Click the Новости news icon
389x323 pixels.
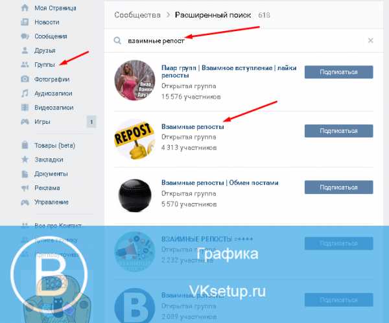pos(25,22)
